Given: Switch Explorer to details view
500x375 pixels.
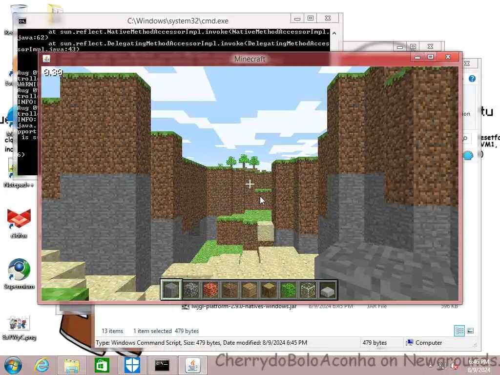Looking at the screenshot, I should click(459, 331).
